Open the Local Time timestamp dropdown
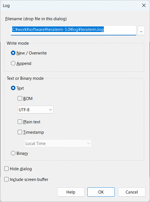150x202 pixels. pos(58,143)
